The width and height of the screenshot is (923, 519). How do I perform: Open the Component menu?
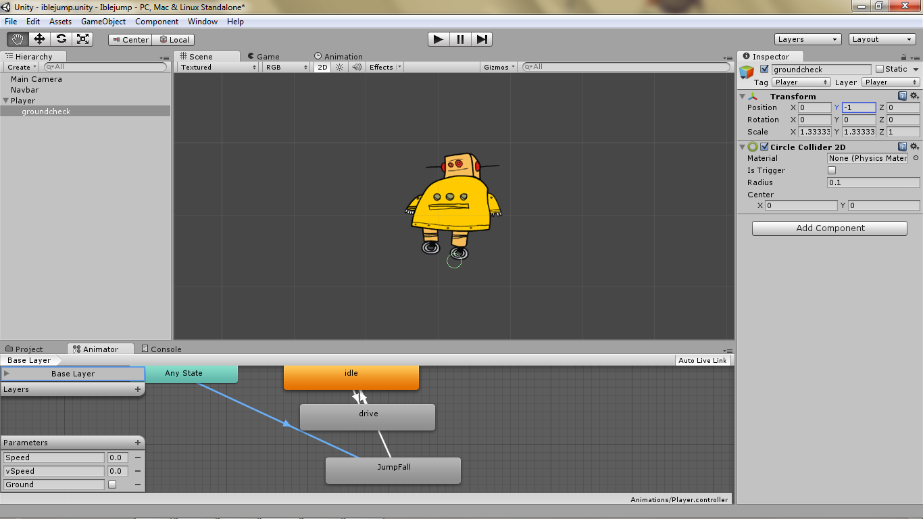(x=157, y=22)
